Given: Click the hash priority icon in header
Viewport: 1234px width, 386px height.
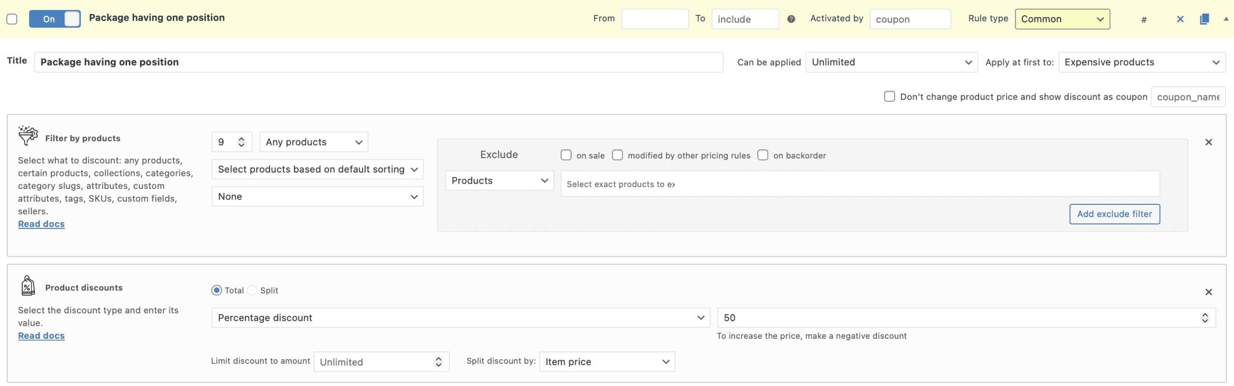Looking at the screenshot, I should click(1144, 20).
